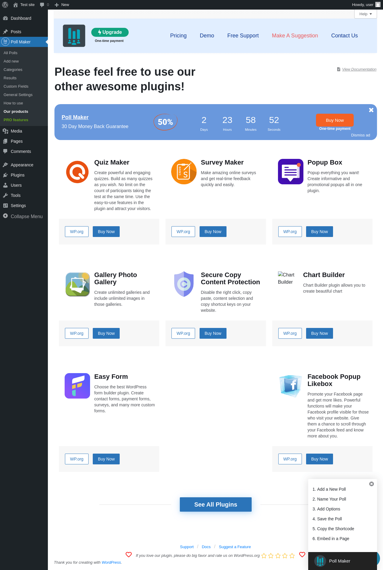
Task: Click Buy Now for Popup Box
Action: 320,232
